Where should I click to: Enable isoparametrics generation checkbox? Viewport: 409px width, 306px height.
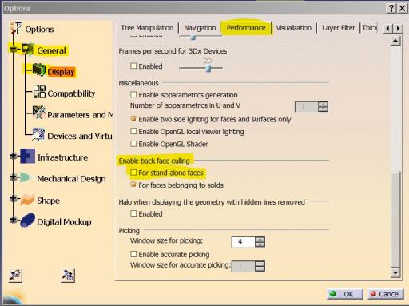[x=133, y=94]
